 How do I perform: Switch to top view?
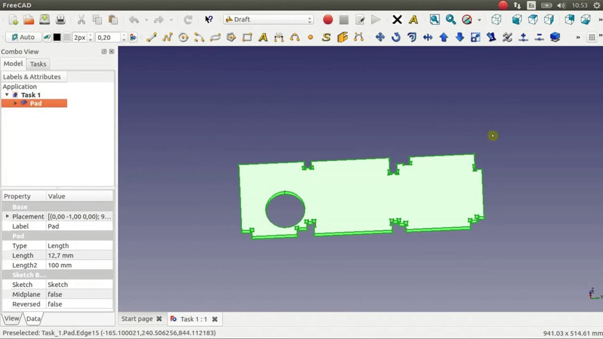tap(533, 19)
